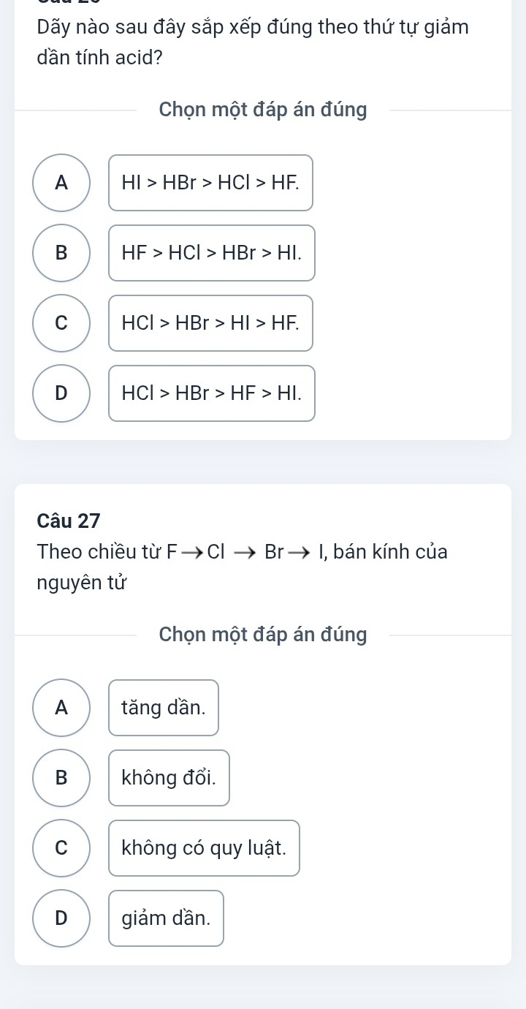Click answer box 'HI > HBr > HCl > HF.'

(211, 183)
